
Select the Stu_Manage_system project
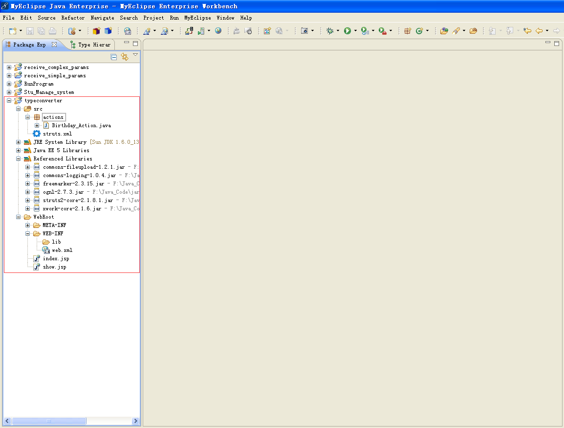point(49,92)
